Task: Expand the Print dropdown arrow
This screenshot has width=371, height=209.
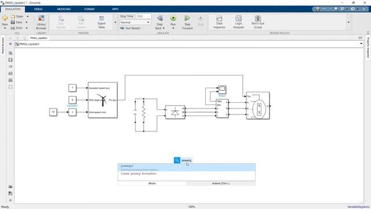Action: [27, 28]
